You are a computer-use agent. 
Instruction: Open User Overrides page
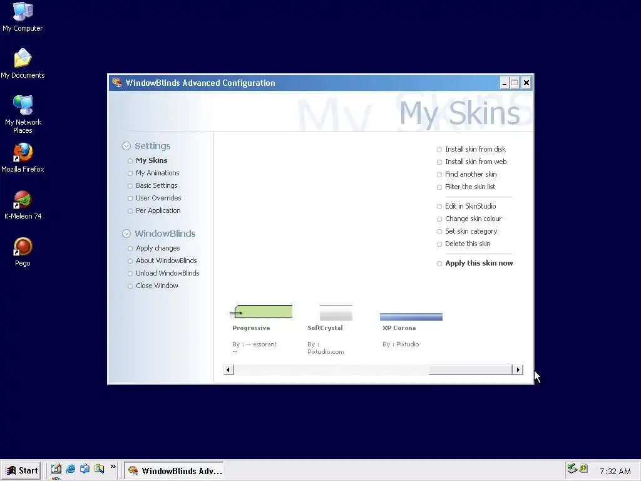click(x=158, y=198)
